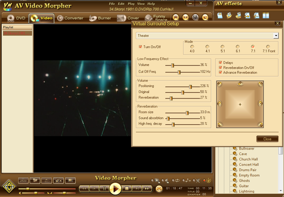Click the AV diamond logo button

(x=9, y=186)
